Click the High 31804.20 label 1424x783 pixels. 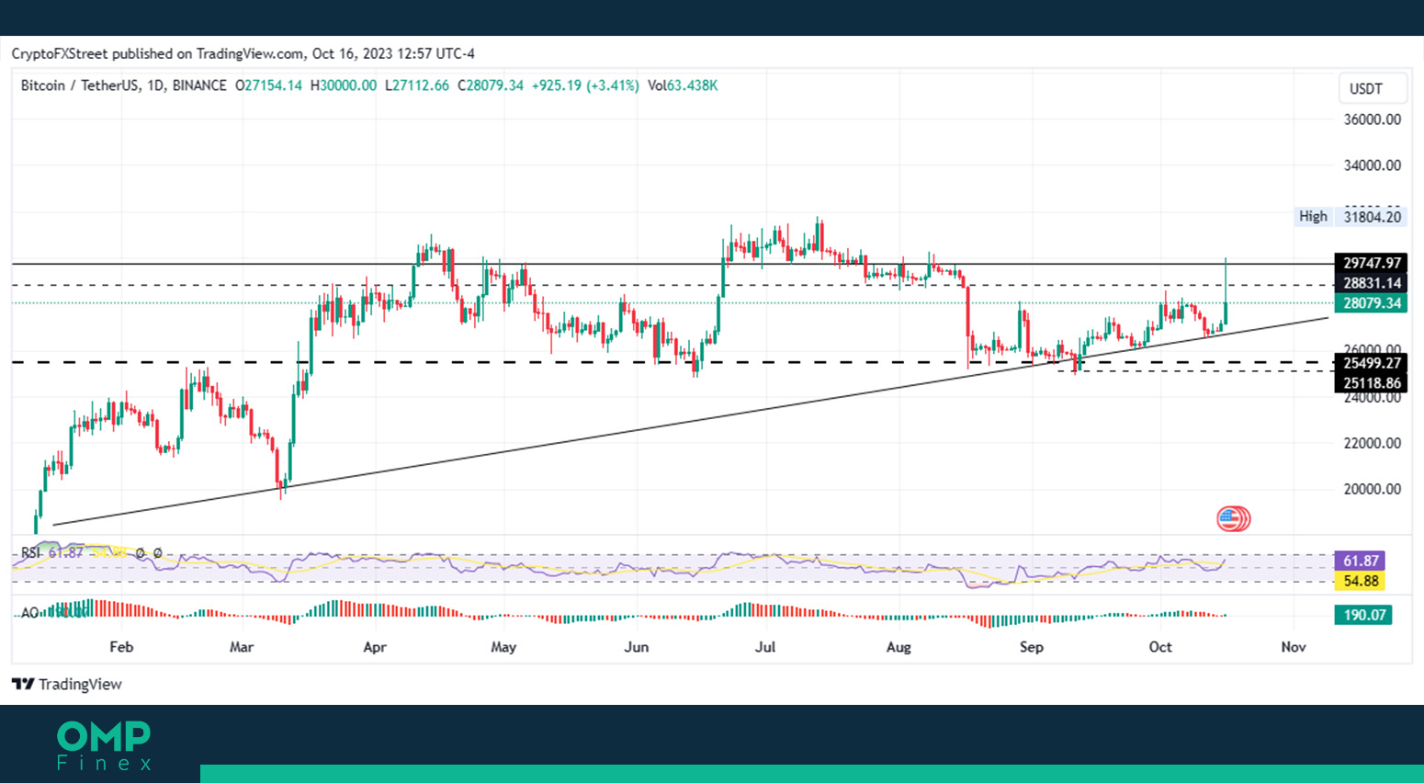coord(1351,217)
